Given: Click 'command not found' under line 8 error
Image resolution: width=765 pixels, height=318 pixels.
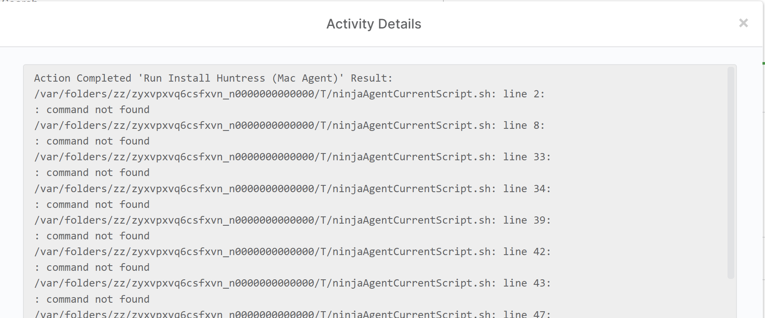Looking at the screenshot, I should point(98,141).
